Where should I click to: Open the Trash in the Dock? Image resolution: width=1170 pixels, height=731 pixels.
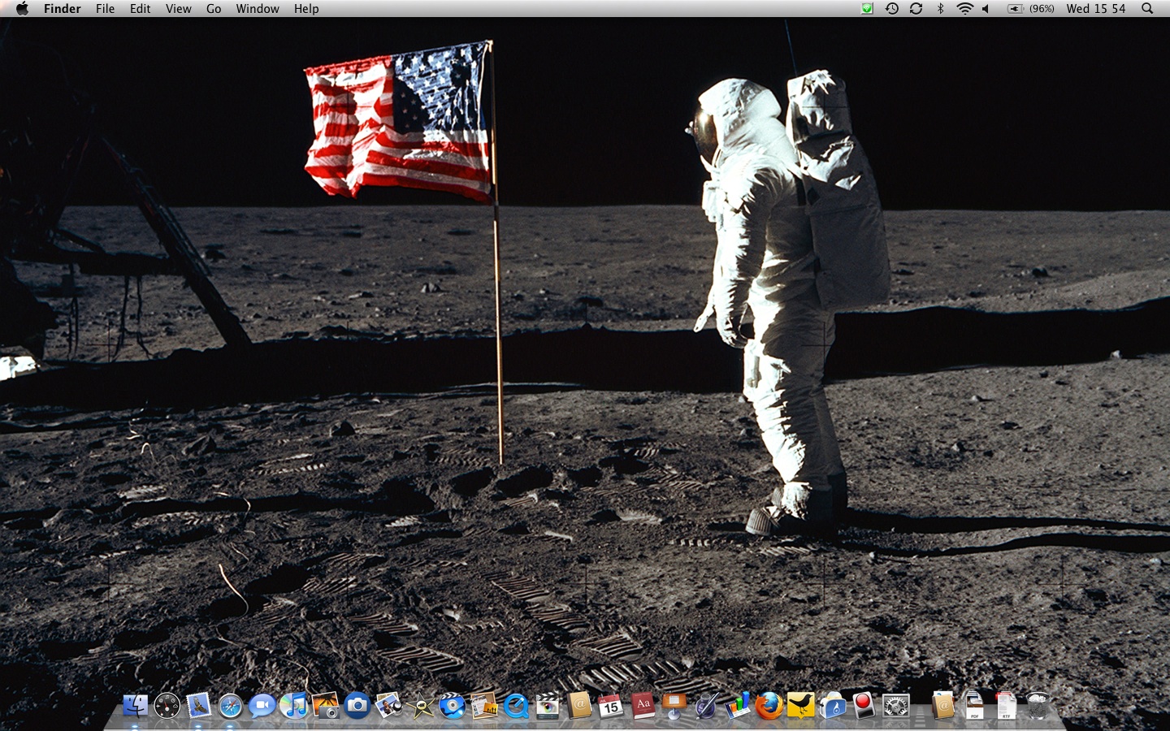(x=1038, y=705)
